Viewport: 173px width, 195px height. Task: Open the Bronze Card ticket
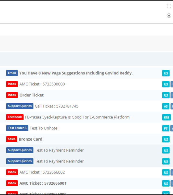pos(30,139)
